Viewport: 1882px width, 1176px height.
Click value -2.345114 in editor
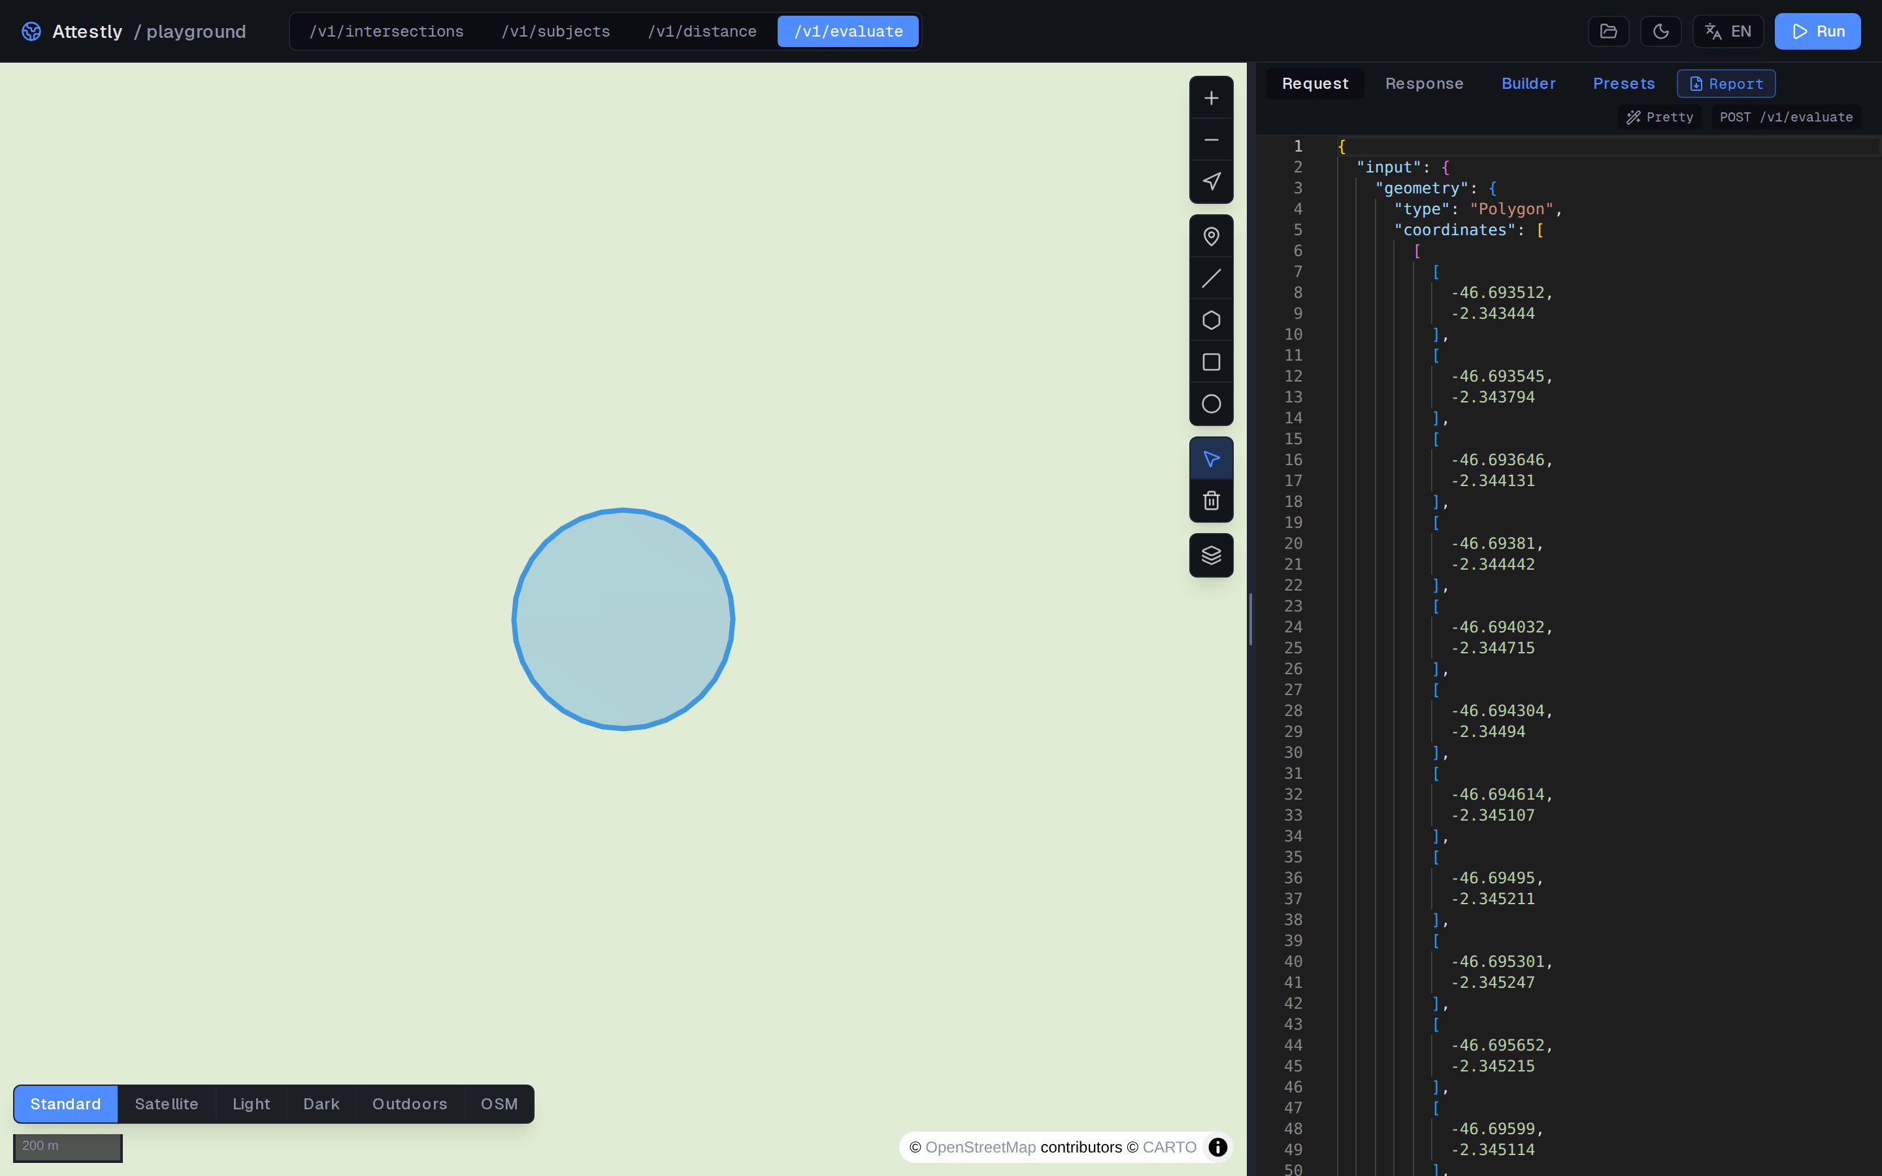point(1493,1150)
